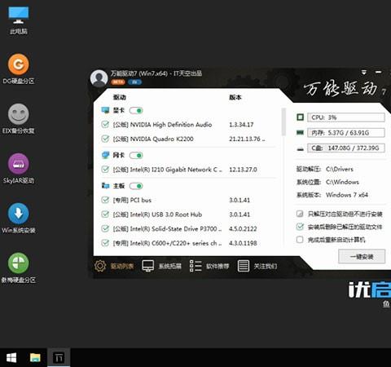Open File Explorer from the taskbar
Screen dimensions: 391x367
(x=35, y=357)
